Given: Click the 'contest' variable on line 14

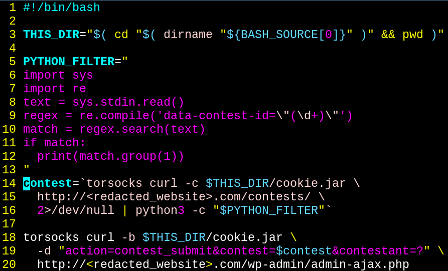Looking at the screenshot, I should 48,183.
